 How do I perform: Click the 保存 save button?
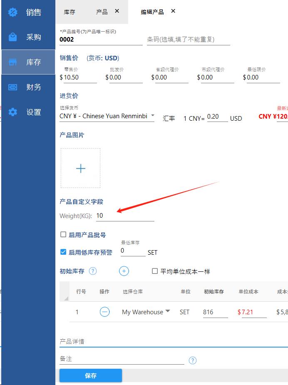[x=91, y=375]
